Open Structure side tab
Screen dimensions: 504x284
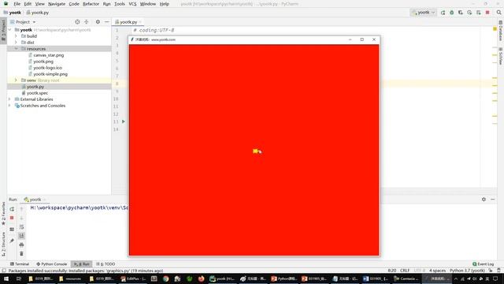tap(3, 244)
